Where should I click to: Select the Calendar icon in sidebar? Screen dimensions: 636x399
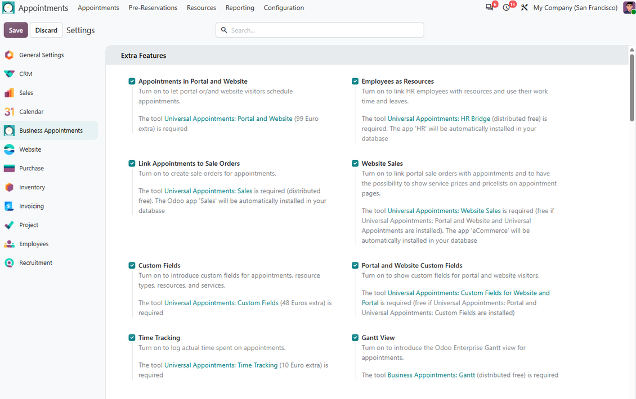click(x=9, y=111)
